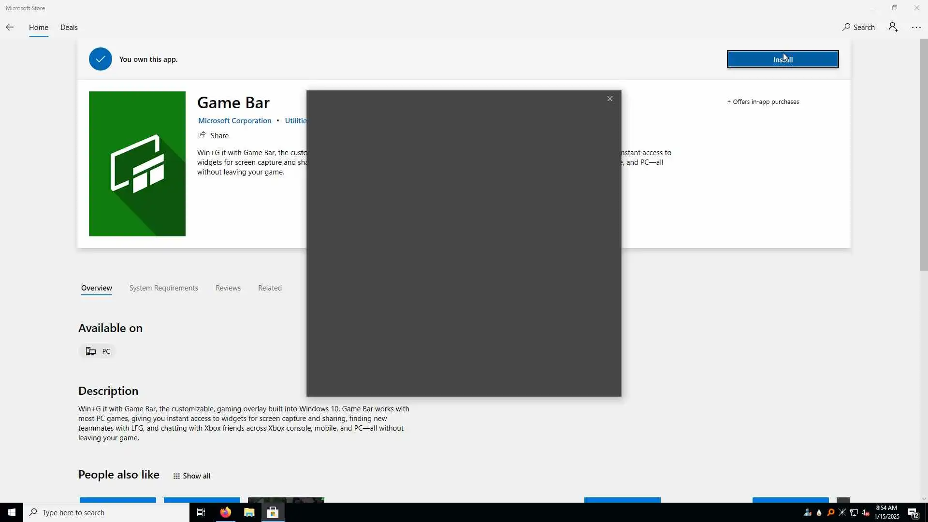Select the PC device chip

tap(98, 351)
